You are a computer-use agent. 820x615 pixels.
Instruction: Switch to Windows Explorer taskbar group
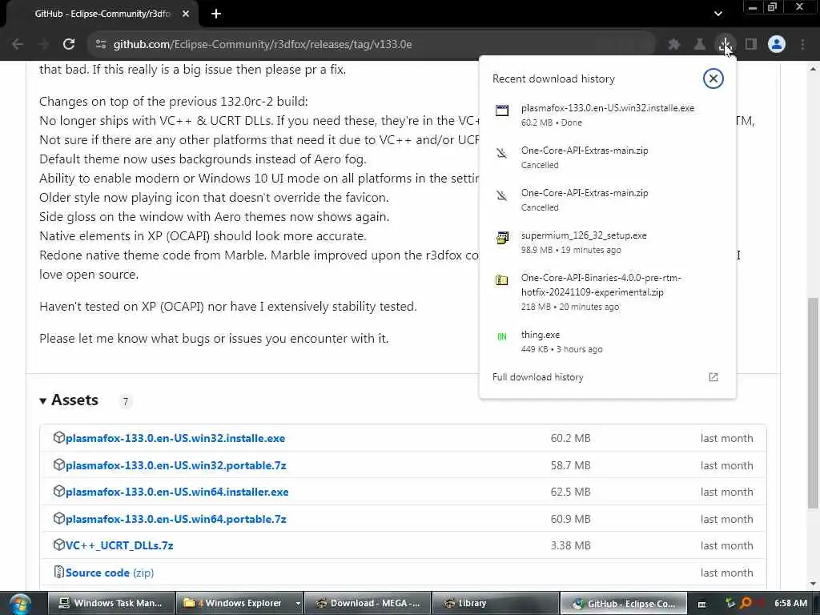(x=235, y=603)
